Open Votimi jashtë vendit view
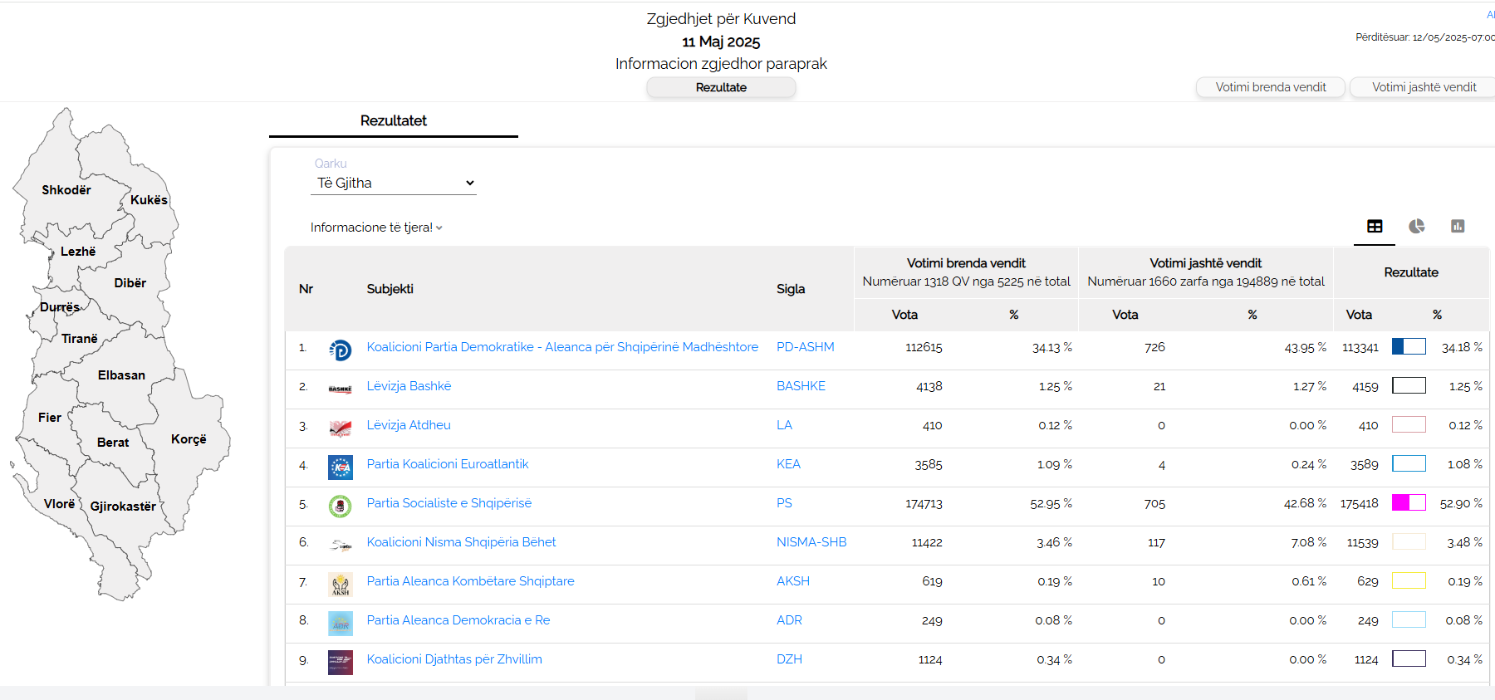 pos(1423,87)
